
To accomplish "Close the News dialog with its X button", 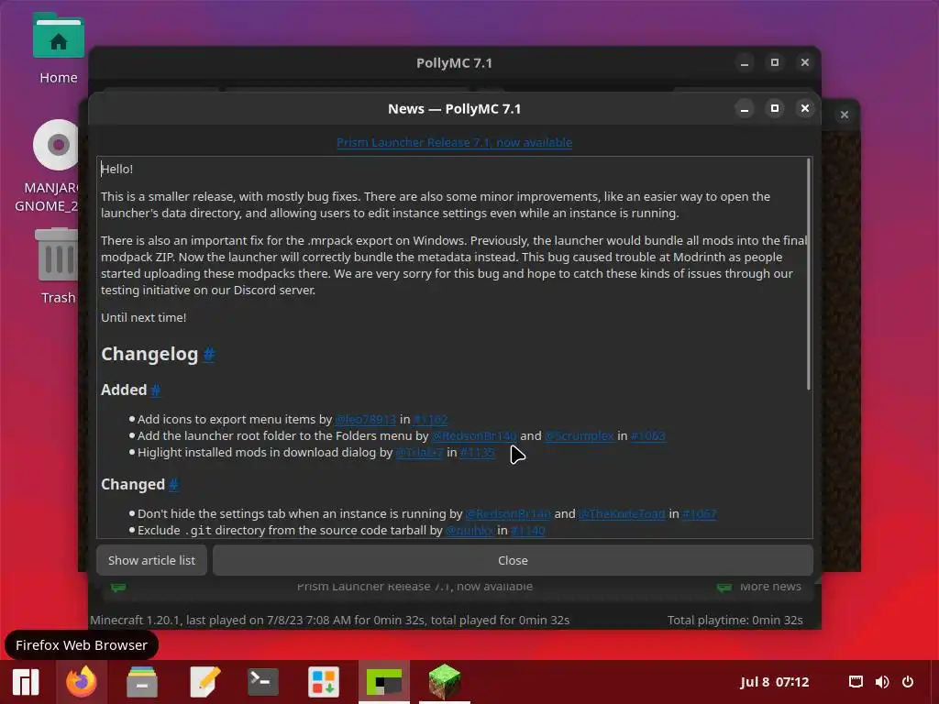I will click(x=805, y=108).
